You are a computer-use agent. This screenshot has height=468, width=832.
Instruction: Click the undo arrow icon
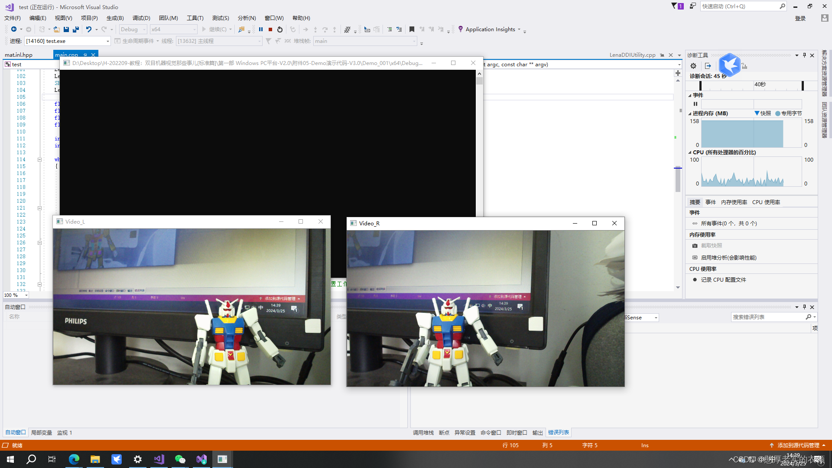point(88,29)
